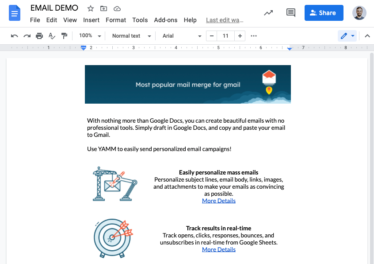Image resolution: width=374 pixels, height=264 pixels.
Task: Open the Add-ons menu
Action: point(165,20)
